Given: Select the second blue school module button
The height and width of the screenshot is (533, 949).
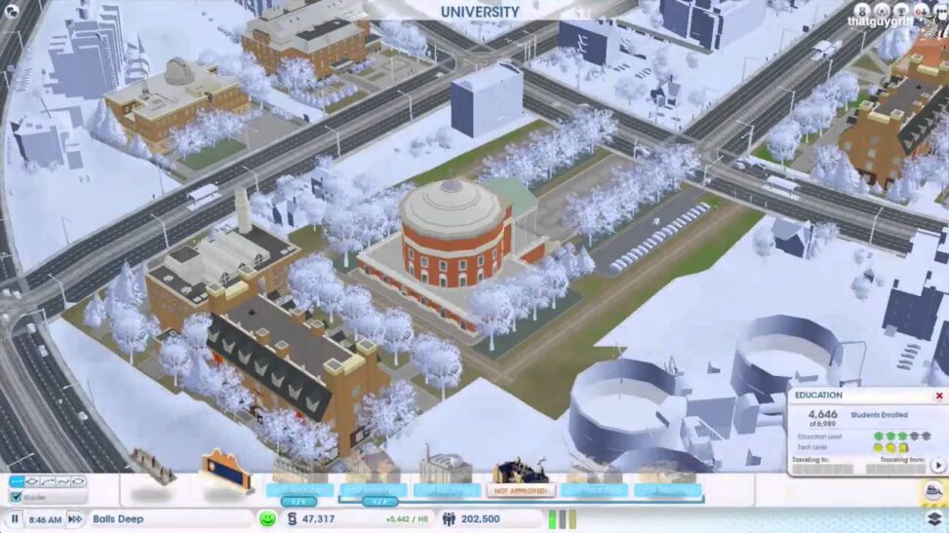Looking at the screenshot, I should pyautogui.click(x=374, y=490).
